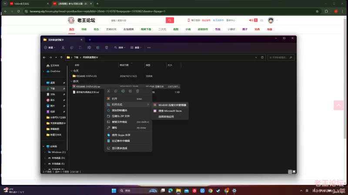Select 在记事本中编辑 in context menu
This screenshot has height=195, width=348.
click(x=128, y=141)
